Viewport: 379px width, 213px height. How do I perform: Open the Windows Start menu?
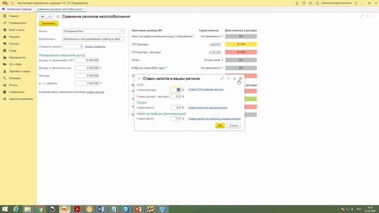[x=5, y=209]
